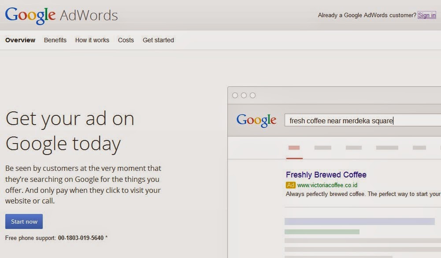Click the Google logo inside the mock browser
The image size is (441, 258).
pos(256,120)
